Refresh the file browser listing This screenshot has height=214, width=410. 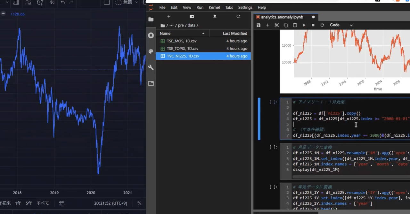238,16
